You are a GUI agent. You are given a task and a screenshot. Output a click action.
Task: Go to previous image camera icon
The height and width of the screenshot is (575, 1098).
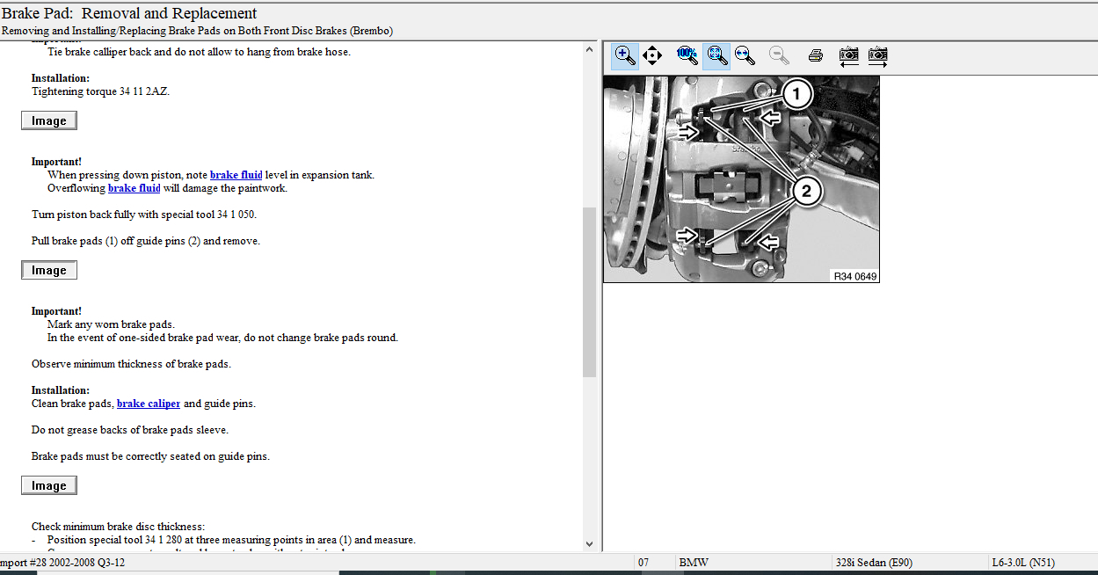(x=849, y=55)
